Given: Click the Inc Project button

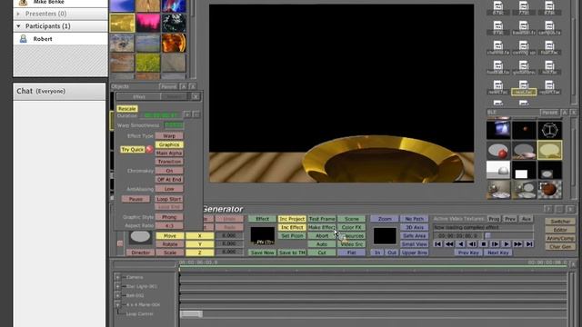Looking at the screenshot, I should click(292, 219).
